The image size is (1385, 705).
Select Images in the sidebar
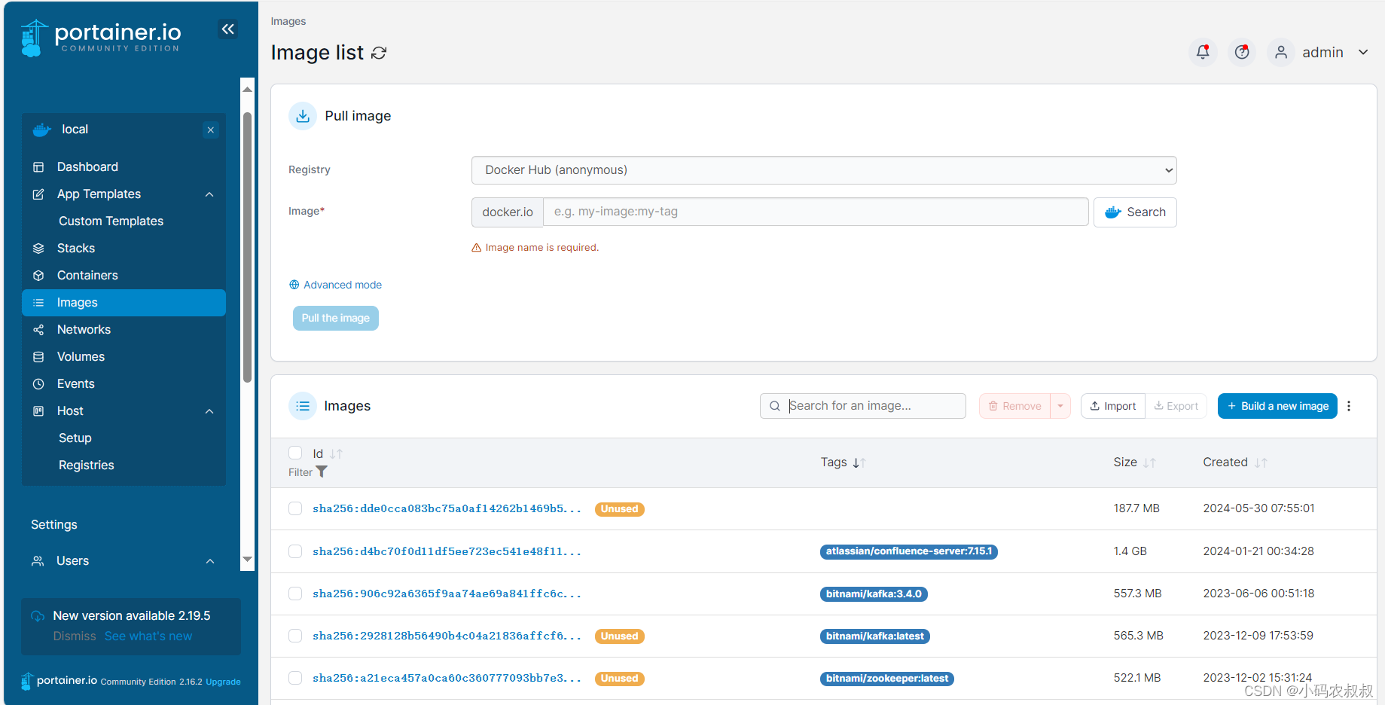(x=124, y=303)
